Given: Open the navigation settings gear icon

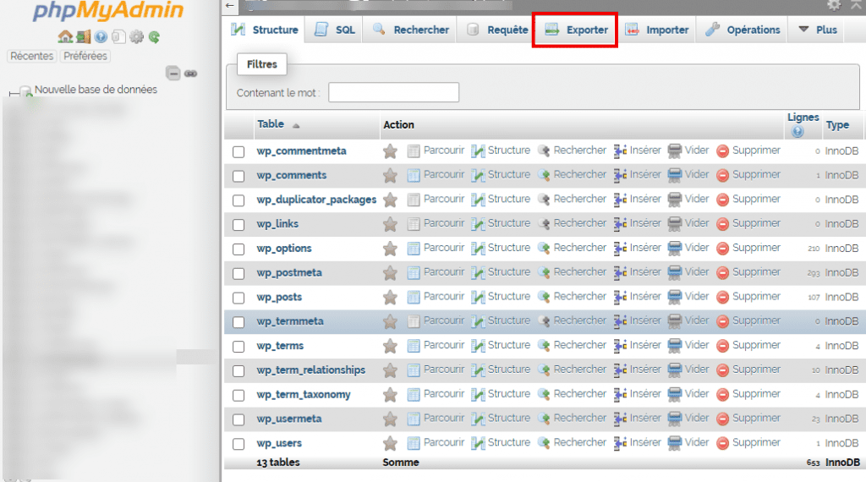Looking at the screenshot, I should 136,37.
